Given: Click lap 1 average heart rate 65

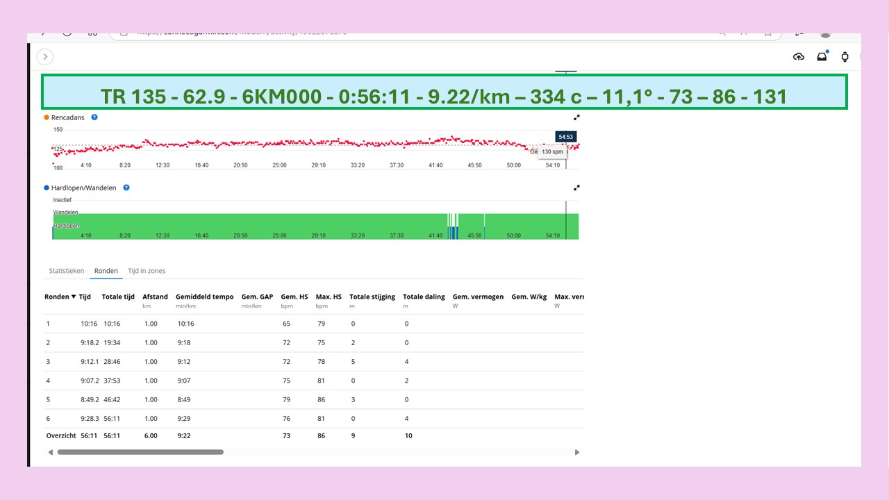Looking at the screenshot, I should [287, 324].
